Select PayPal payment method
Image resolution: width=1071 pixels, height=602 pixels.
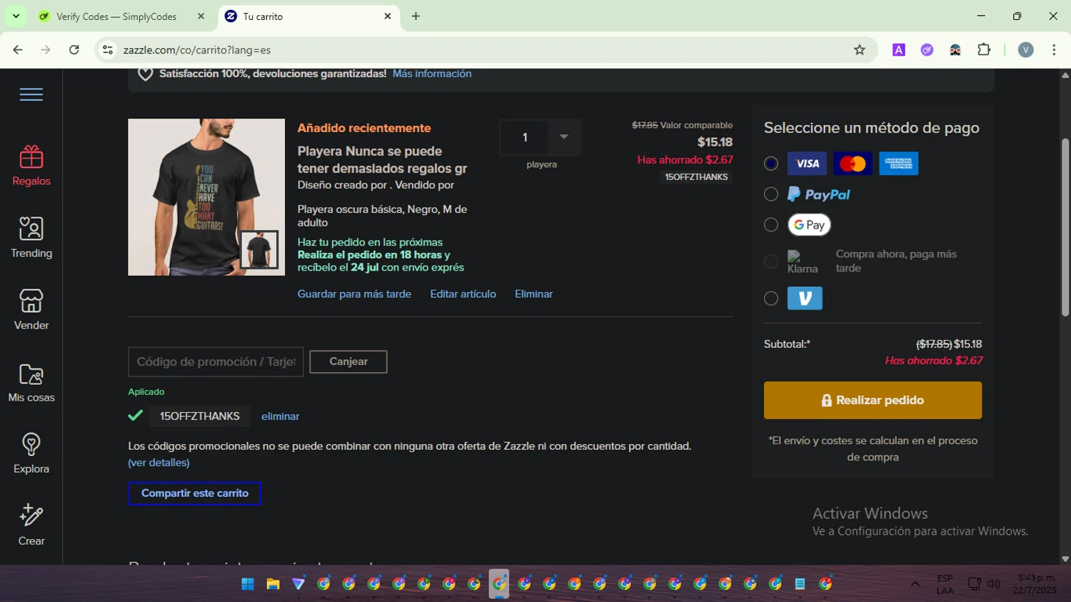pos(771,194)
